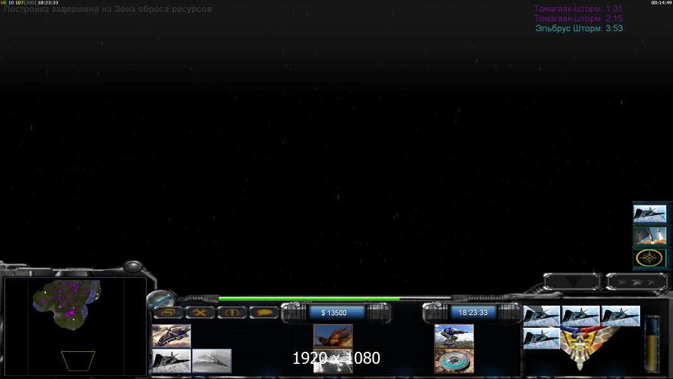The image size is (673, 379).
Task: Click the $ 13500 money display
Action: (337, 312)
